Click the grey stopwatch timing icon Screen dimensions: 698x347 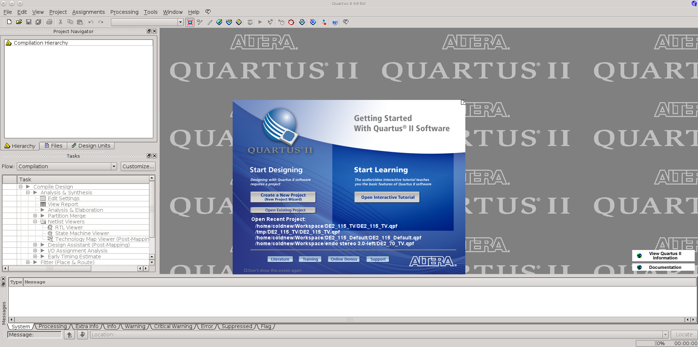pos(281,22)
